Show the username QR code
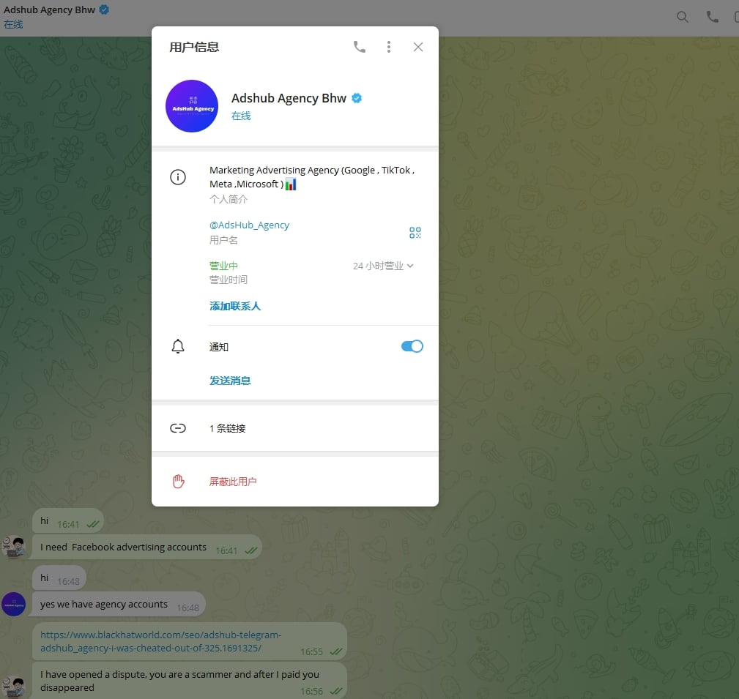 tap(415, 233)
